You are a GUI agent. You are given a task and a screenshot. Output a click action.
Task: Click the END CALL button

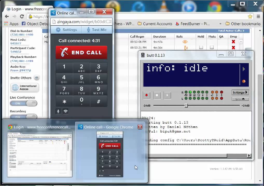[81, 53]
